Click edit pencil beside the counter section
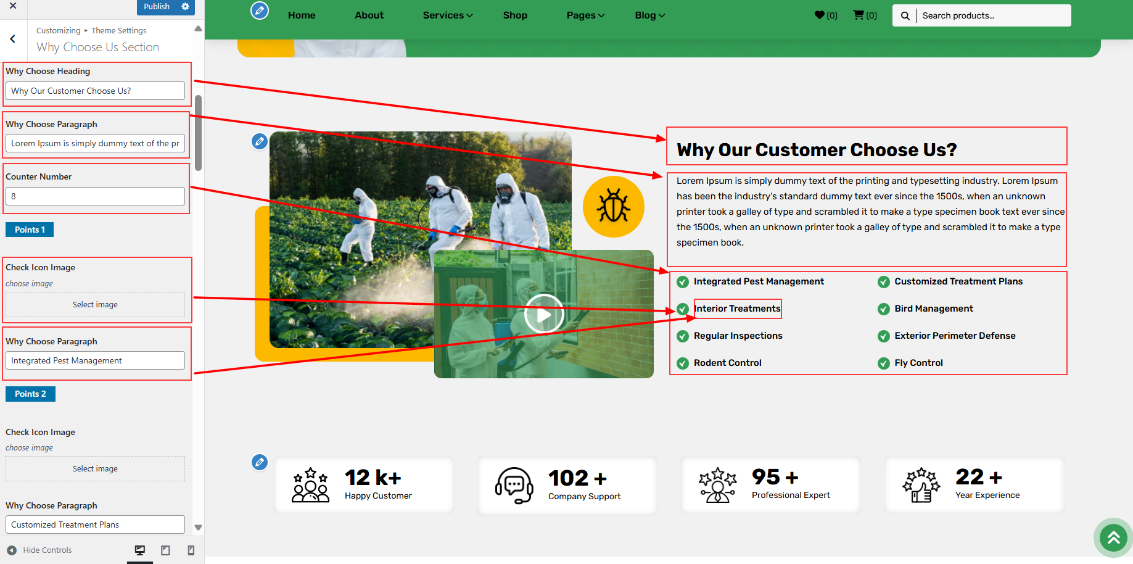Image resolution: width=1133 pixels, height=564 pixels. click(x=260, y=462)
